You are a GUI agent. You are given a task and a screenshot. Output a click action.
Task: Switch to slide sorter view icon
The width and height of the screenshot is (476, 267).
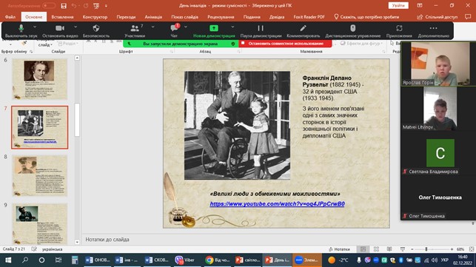[x=376, y=249]
